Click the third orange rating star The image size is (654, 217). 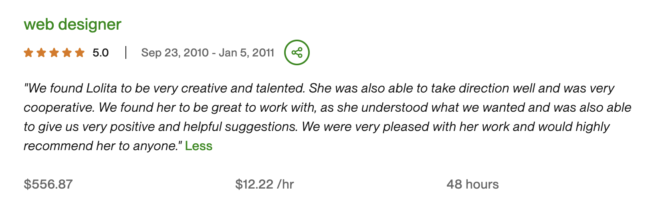point(54,52)
